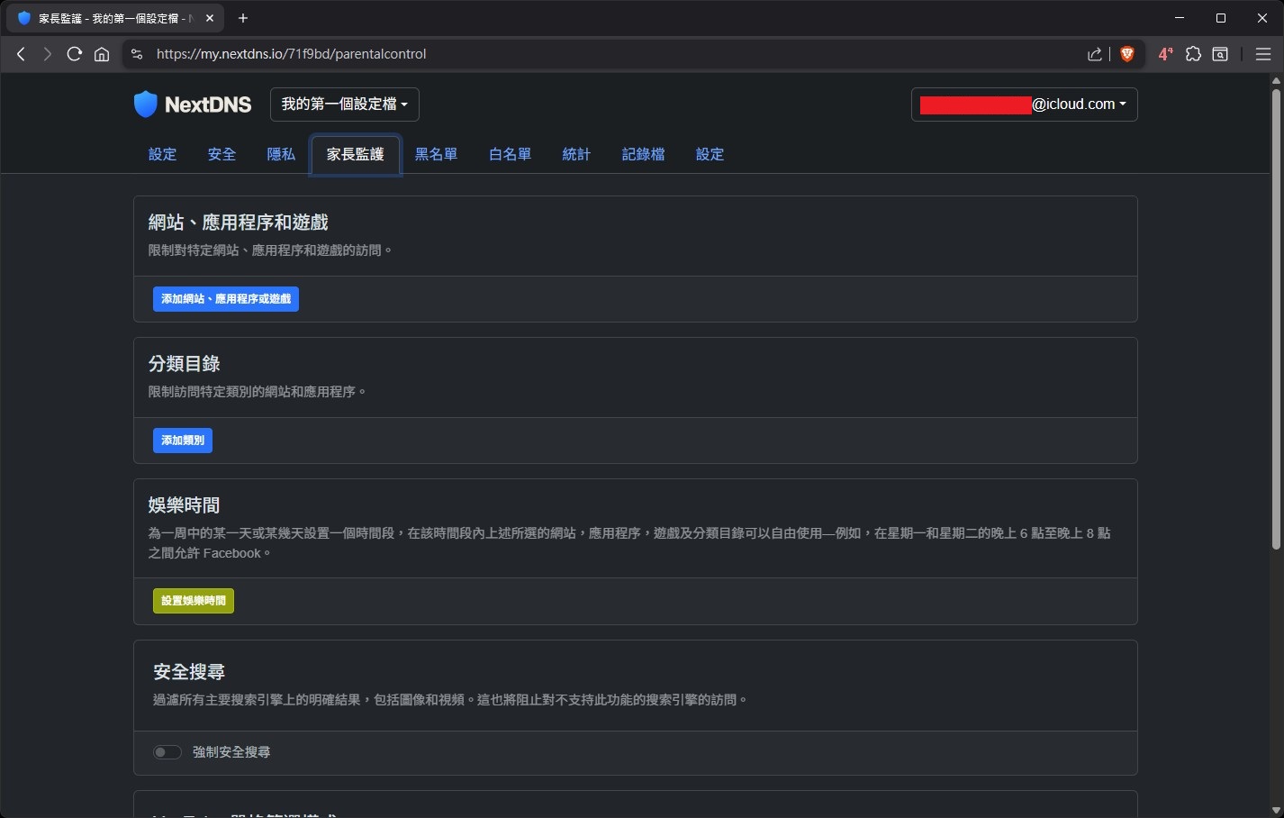Go back with the browser back arrow
Viewport: 1284px width, 818px height.
click(x=21, y=54)
